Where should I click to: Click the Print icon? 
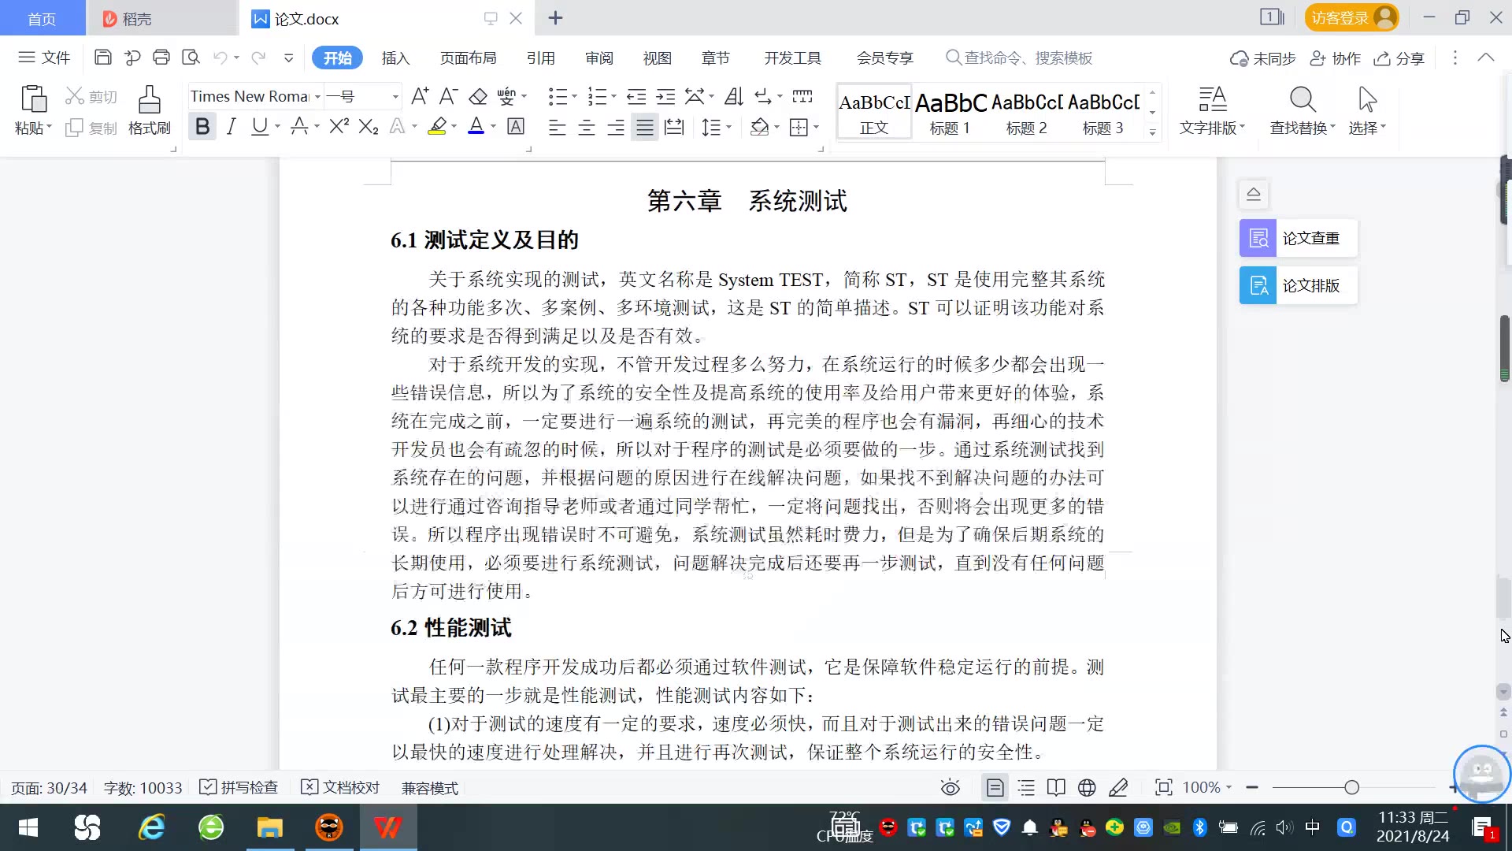click(x=161, y=58)
